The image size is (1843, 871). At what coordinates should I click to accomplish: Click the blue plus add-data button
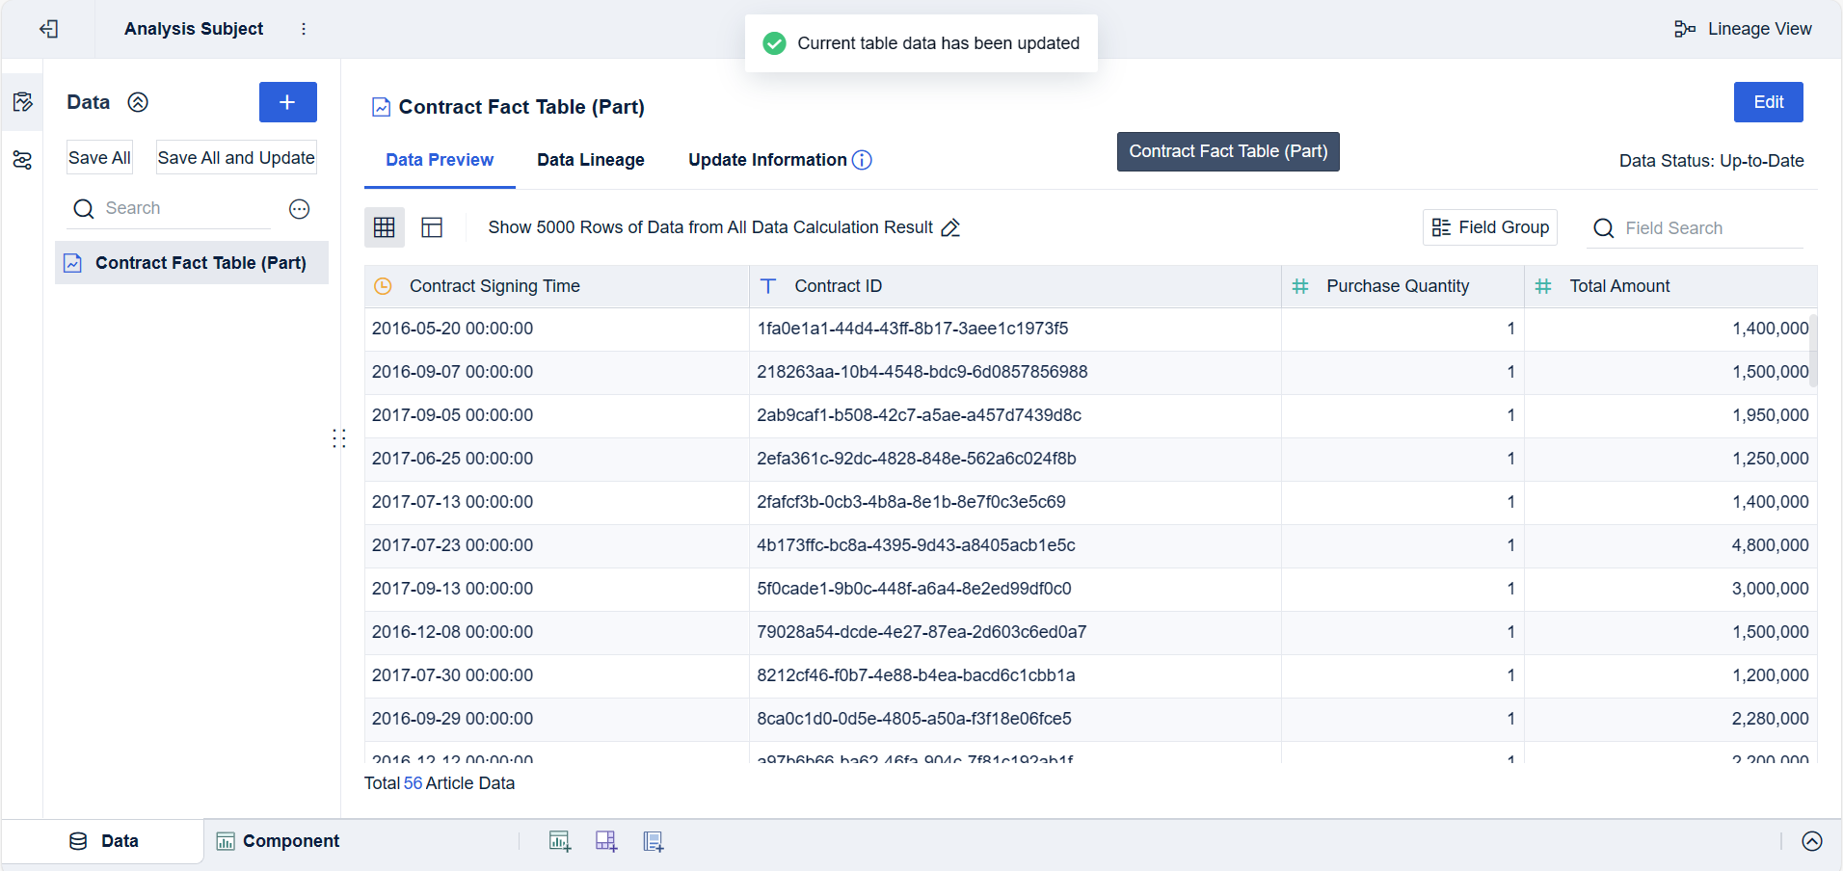(287, 102)
